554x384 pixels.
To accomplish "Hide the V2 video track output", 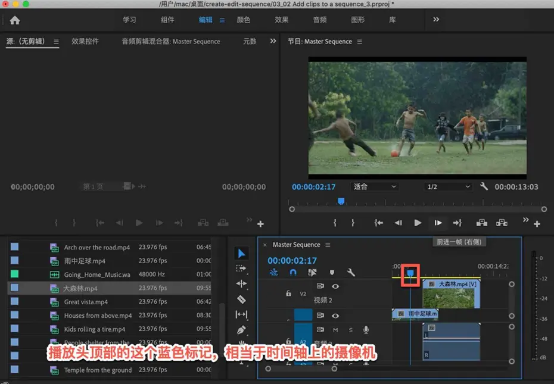I will pos(335,286).
